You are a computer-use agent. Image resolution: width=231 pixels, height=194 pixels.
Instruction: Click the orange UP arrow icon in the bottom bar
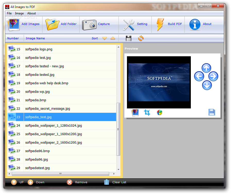coord(14,182)
